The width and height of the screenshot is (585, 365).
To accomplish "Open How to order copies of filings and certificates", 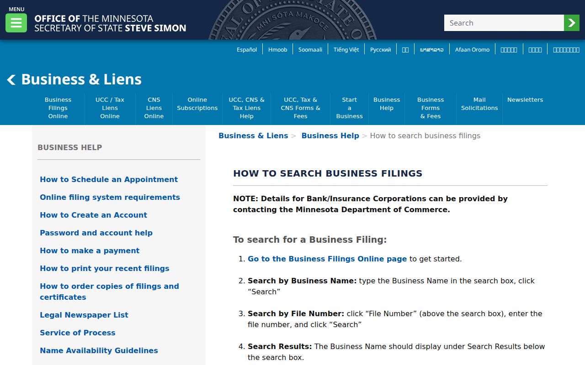I will 109,292.
